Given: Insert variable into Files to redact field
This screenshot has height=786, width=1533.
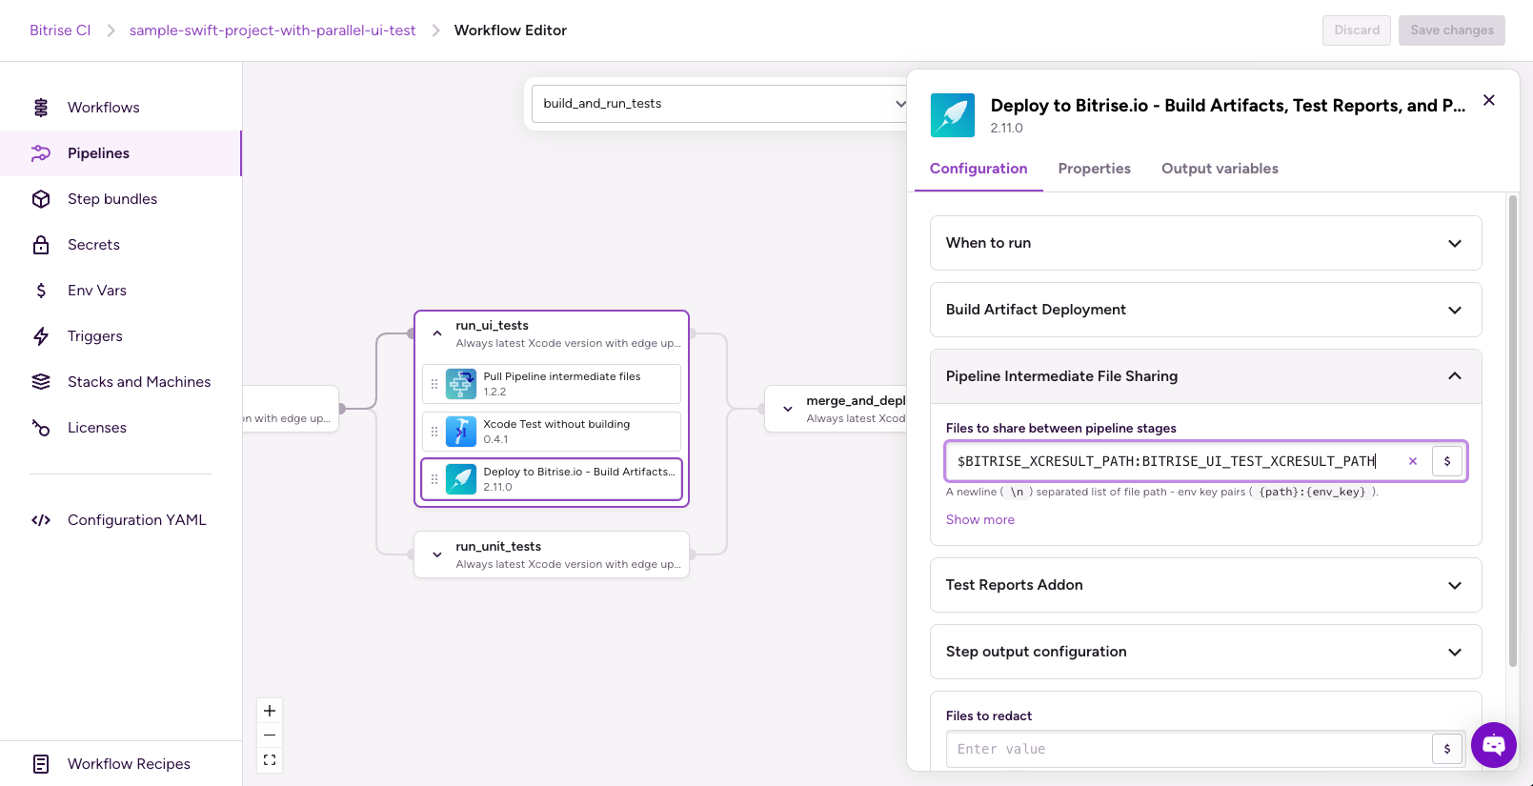Looking at the screenshot, I should (x=1447, y=749).
